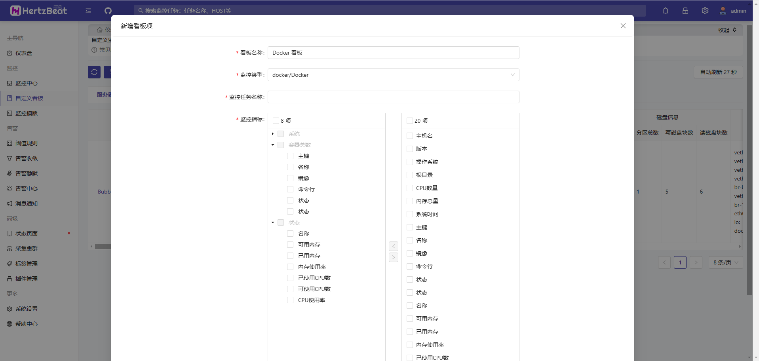
Task: Click the 状态页面 sidebar icon
Action: pos(10,234)
